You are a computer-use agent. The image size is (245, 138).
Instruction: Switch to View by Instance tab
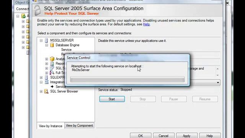[x=51, y=126]
